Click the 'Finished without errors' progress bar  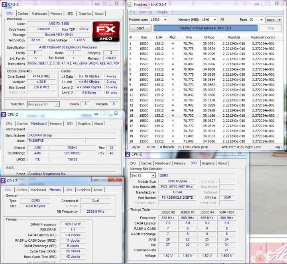point(205,28)
